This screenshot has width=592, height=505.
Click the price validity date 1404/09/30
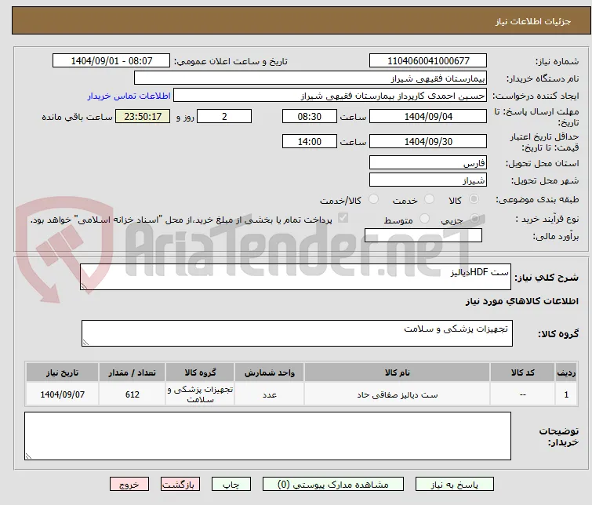tap(428, 142)
